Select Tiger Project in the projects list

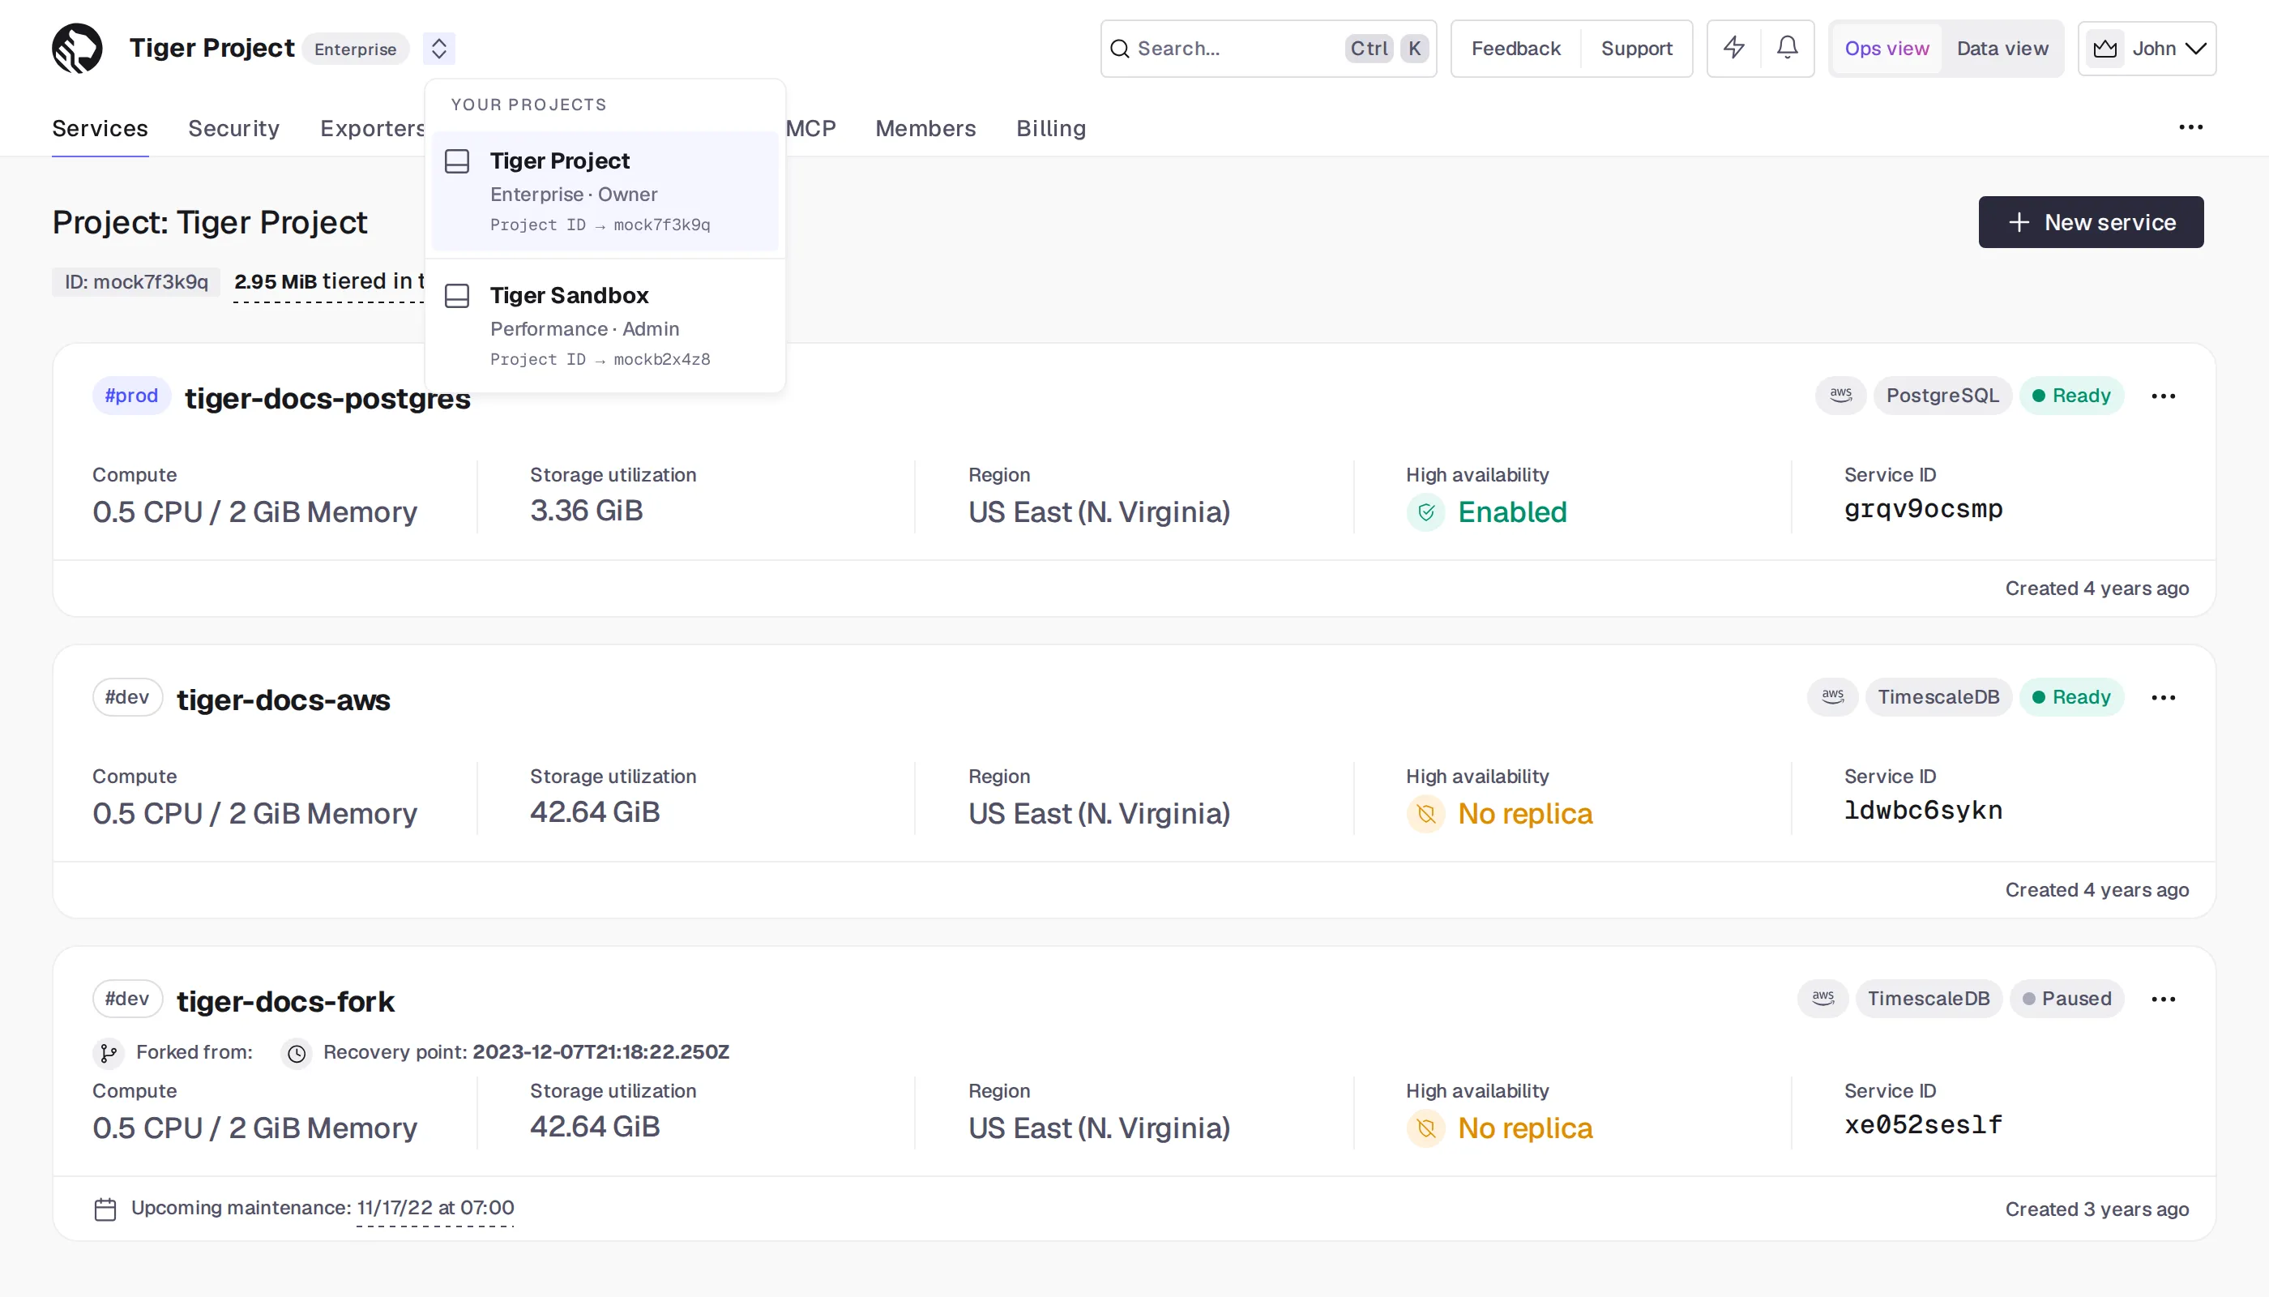[x=605, y=190]
